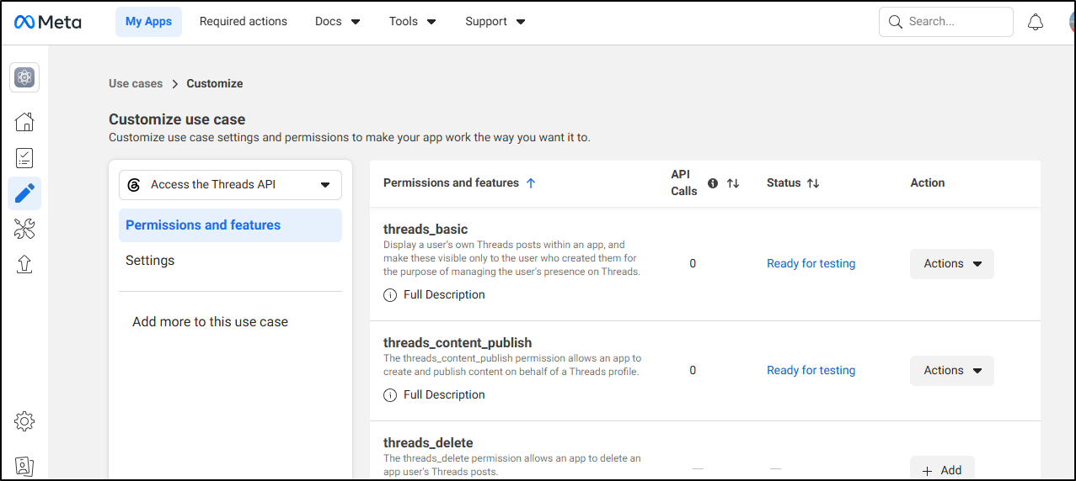Click the threads_delete permission name
This screenshot has width=1076, height=481.
coord(428,443)
